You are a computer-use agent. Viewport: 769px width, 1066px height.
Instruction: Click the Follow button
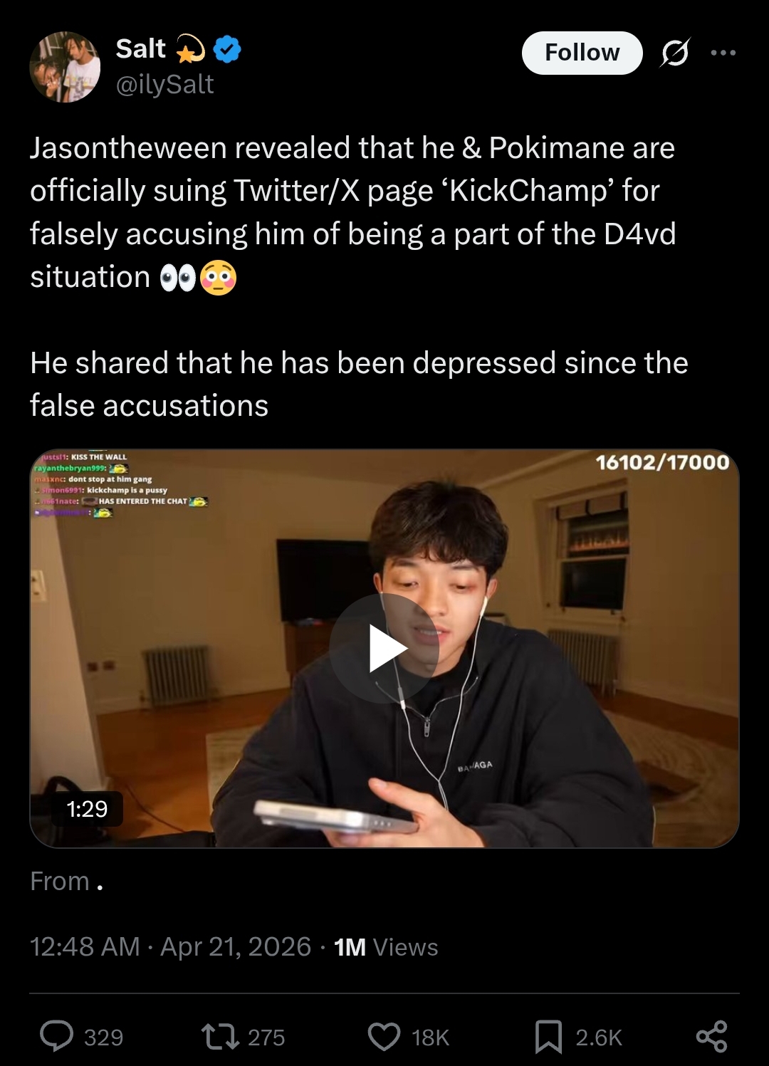pyautogui.click(x=582, y=53)
